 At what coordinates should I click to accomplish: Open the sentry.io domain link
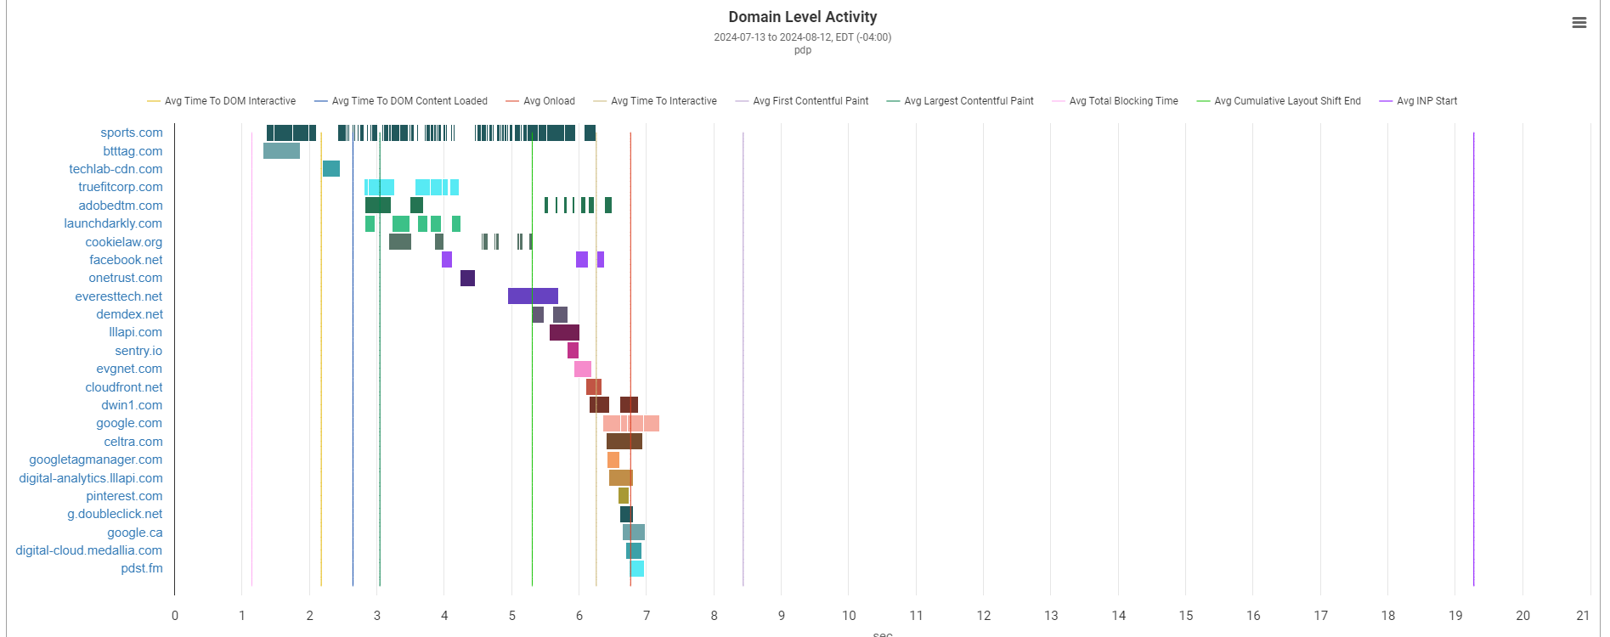[x=138, y=351]
